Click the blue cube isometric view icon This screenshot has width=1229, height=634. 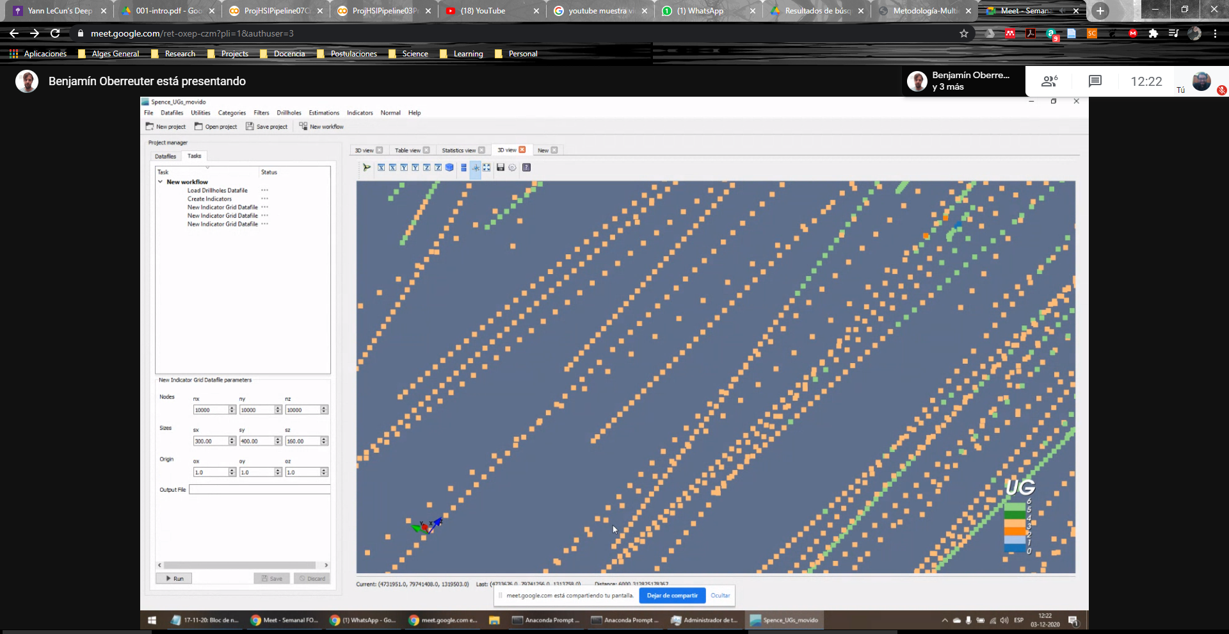tap(449, 168)
